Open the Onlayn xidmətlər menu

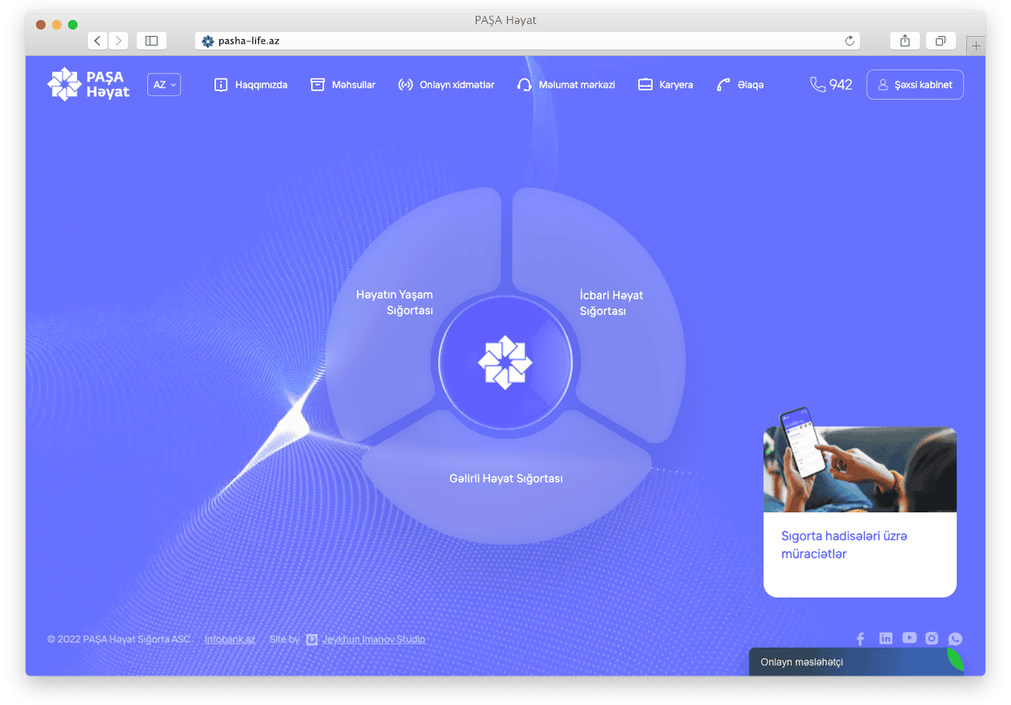pos(446,85)
